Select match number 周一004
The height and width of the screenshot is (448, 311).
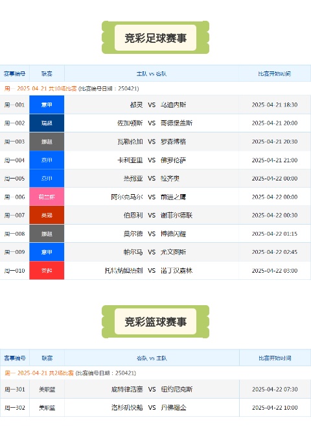(x=14, y=160)
